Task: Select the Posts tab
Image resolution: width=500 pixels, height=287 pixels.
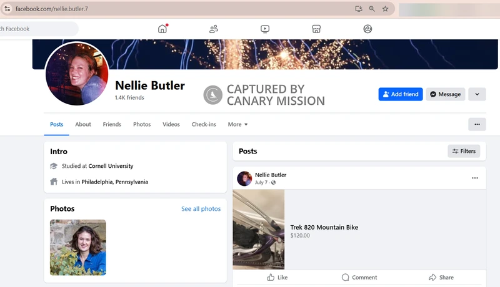Action: point(56,124)
